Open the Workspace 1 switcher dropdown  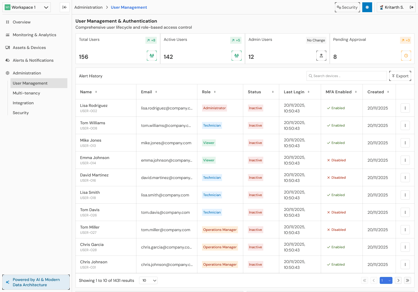point(26,7)
